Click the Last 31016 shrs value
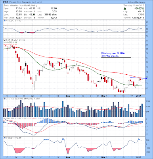Image resolution: width=153 pixels, height=159 pixels. click(x=51, y=15)
